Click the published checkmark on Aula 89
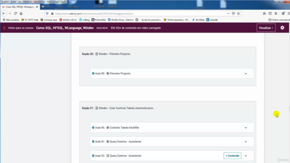This screenshot has height=163, width=290. (93, 73)
